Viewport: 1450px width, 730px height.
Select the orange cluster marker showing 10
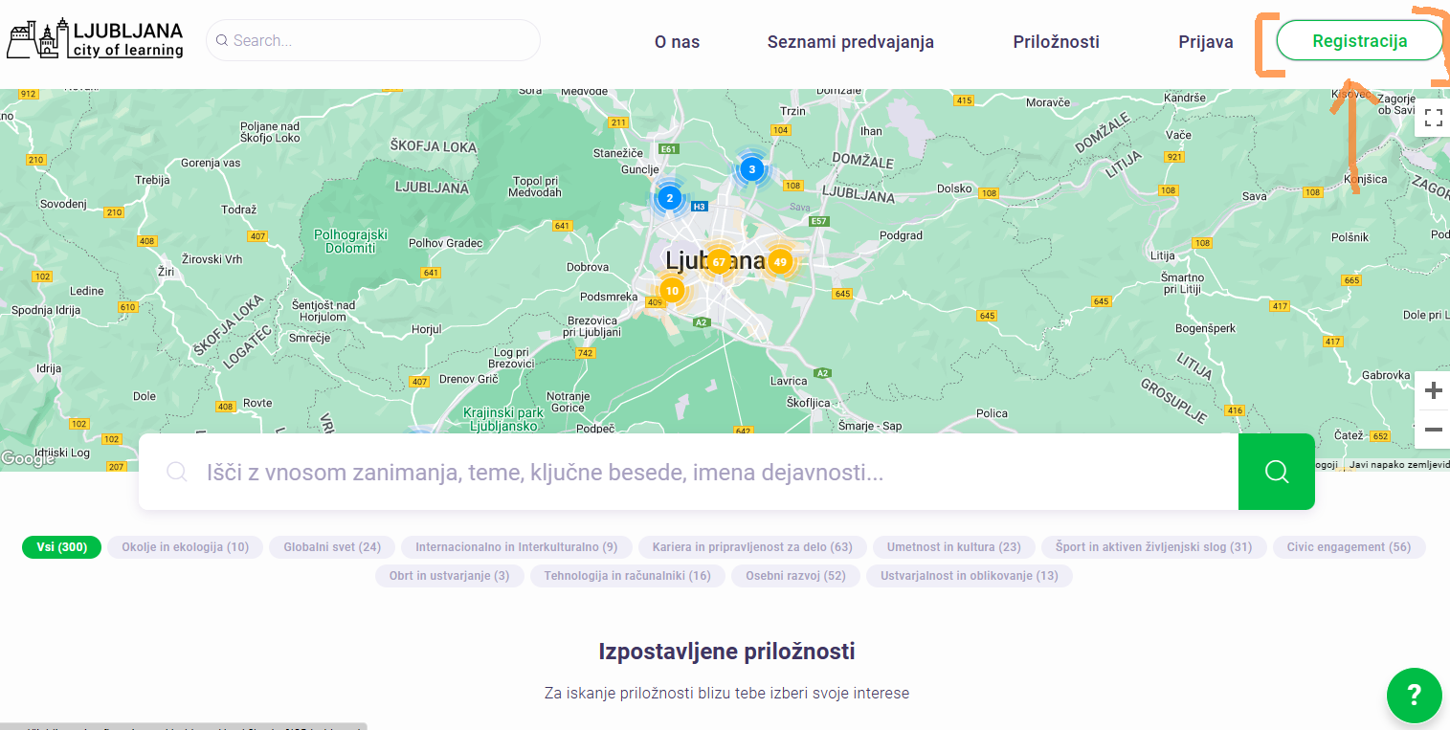pos(672,291)
